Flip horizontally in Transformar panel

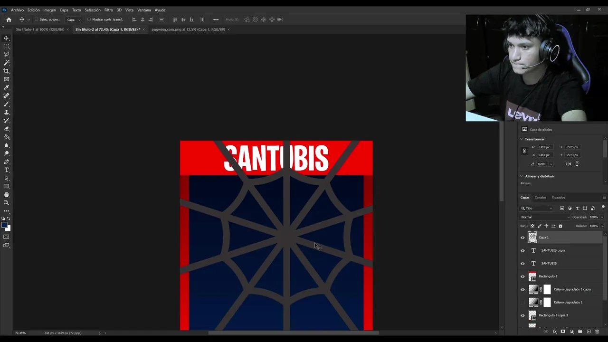point(568,164)
